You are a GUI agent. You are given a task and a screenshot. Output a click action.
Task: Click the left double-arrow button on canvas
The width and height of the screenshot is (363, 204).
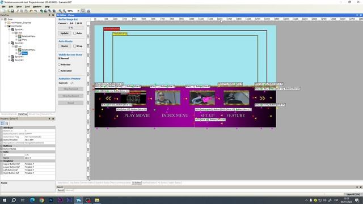click(x=108, y=98)
